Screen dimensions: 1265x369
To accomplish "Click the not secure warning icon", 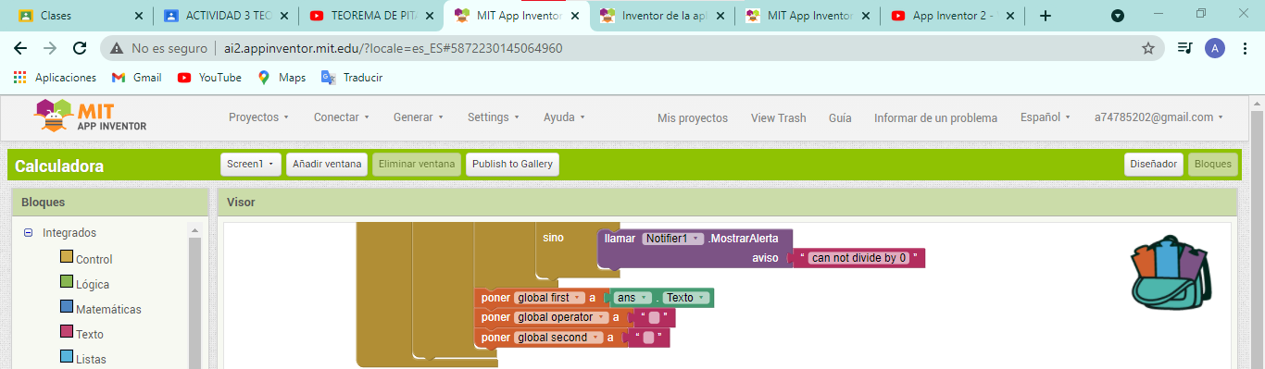I will point(118,48).
